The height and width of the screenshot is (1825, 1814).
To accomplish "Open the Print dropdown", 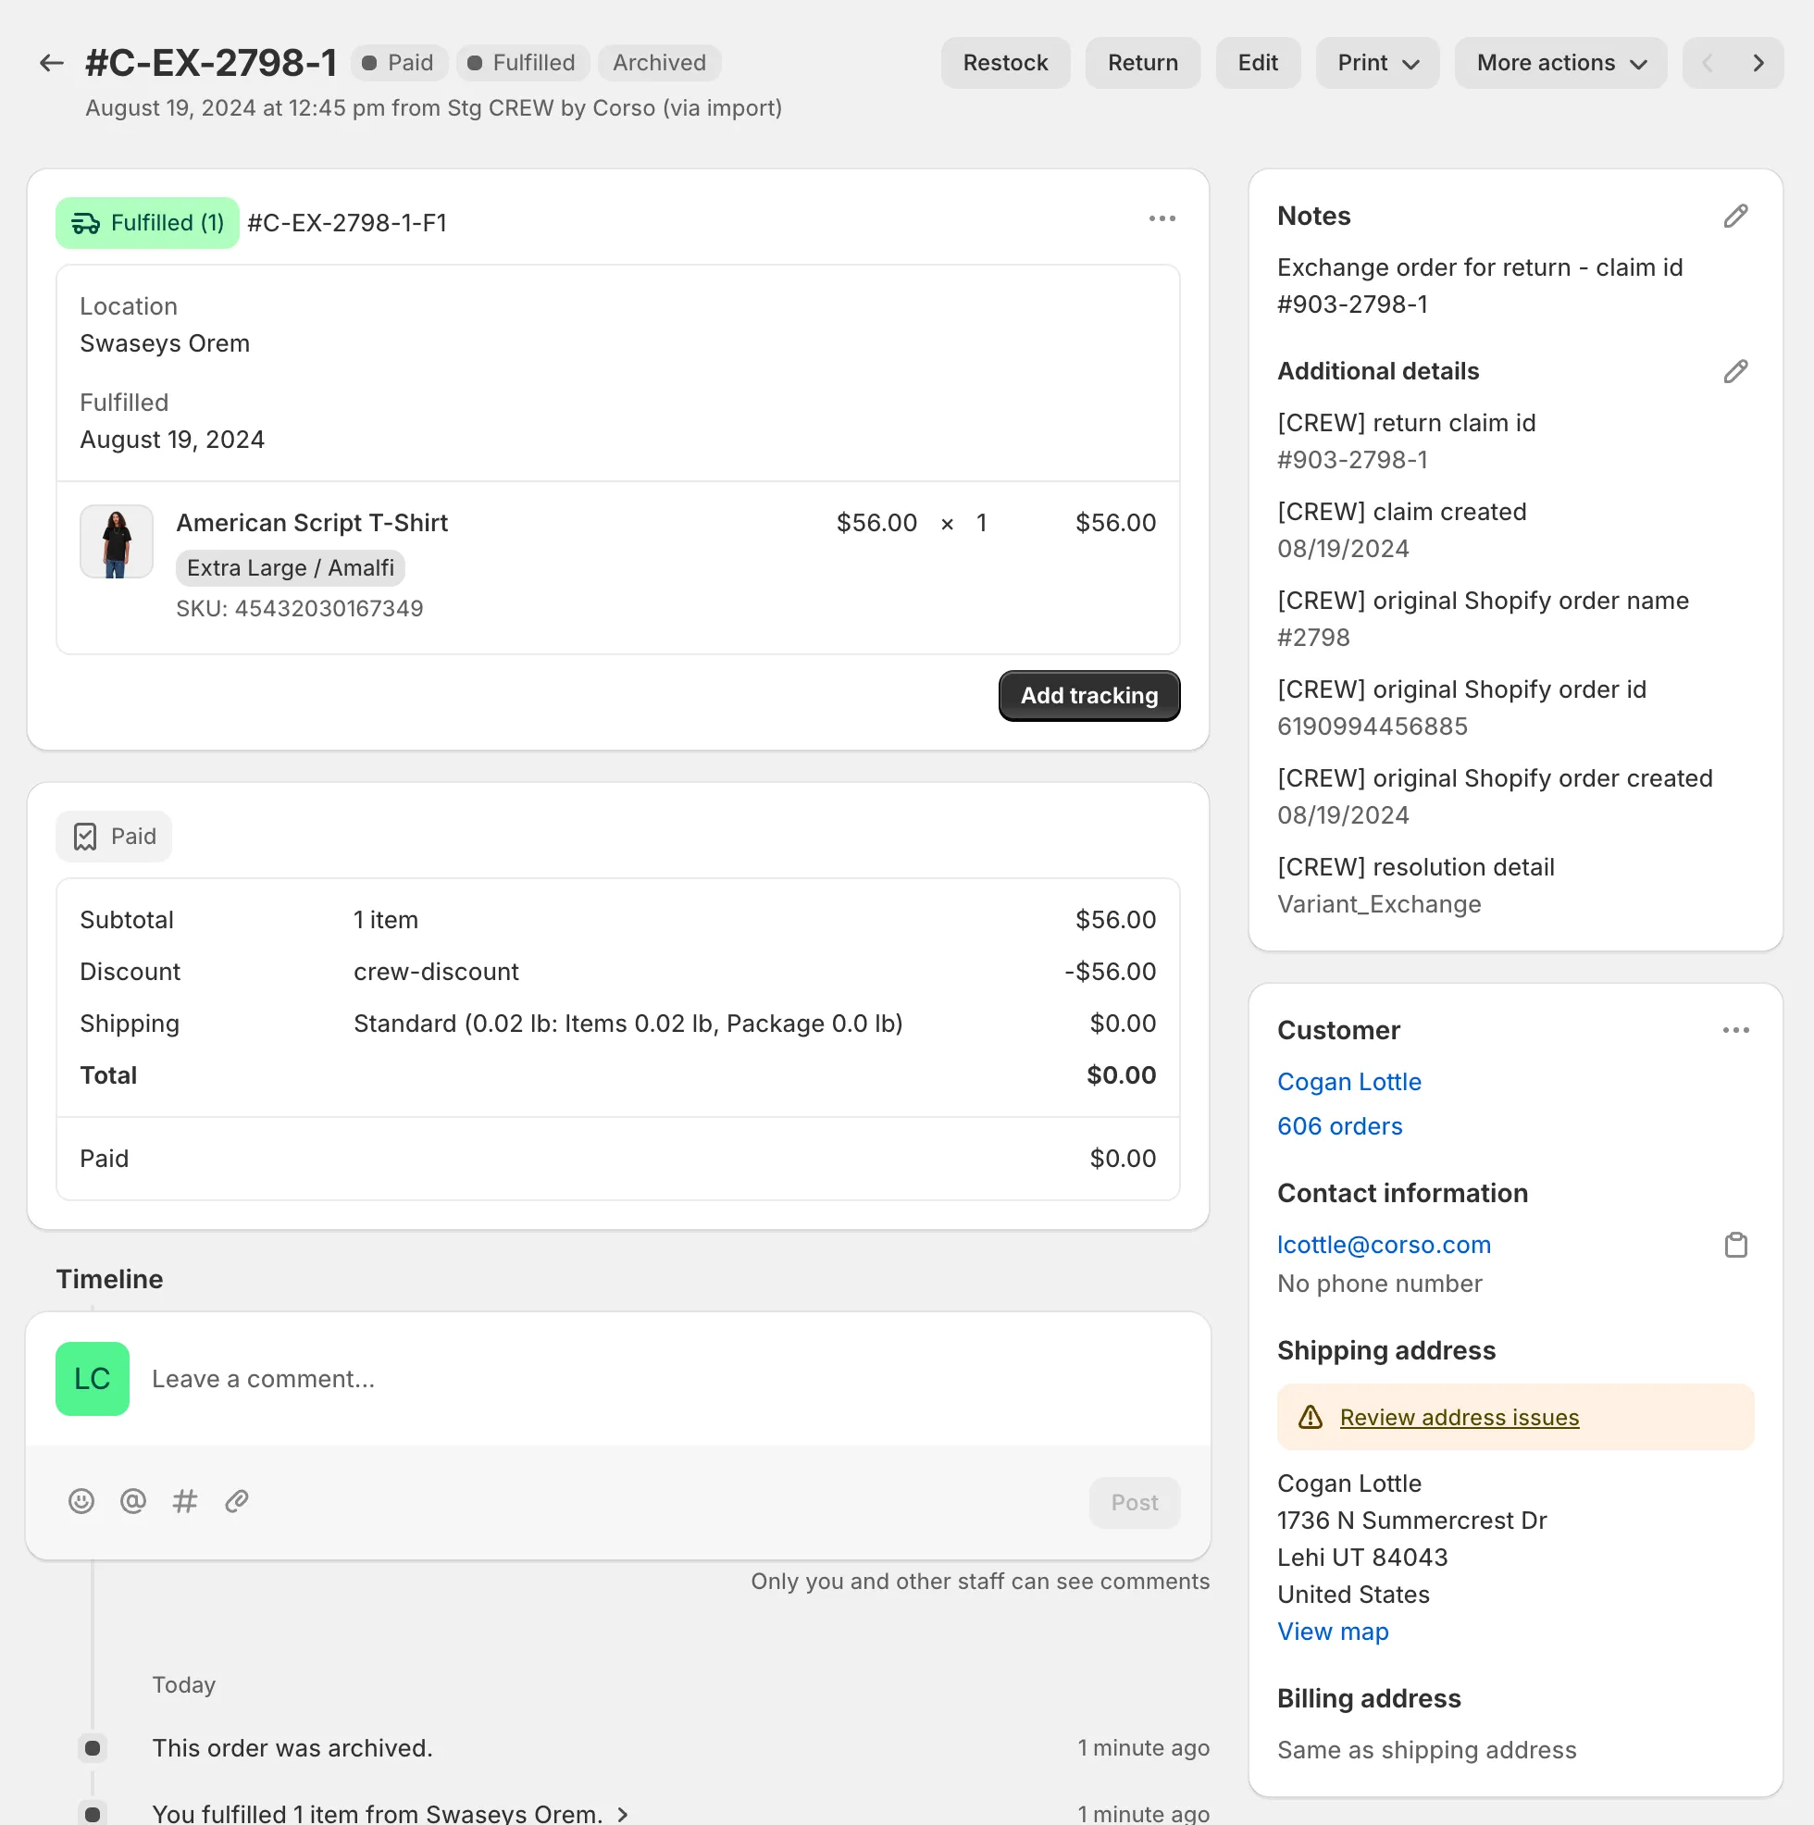I will click(1376, 62).
